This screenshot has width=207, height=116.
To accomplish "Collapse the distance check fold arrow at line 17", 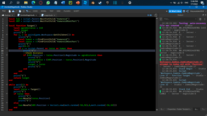I will coord(7,55).
